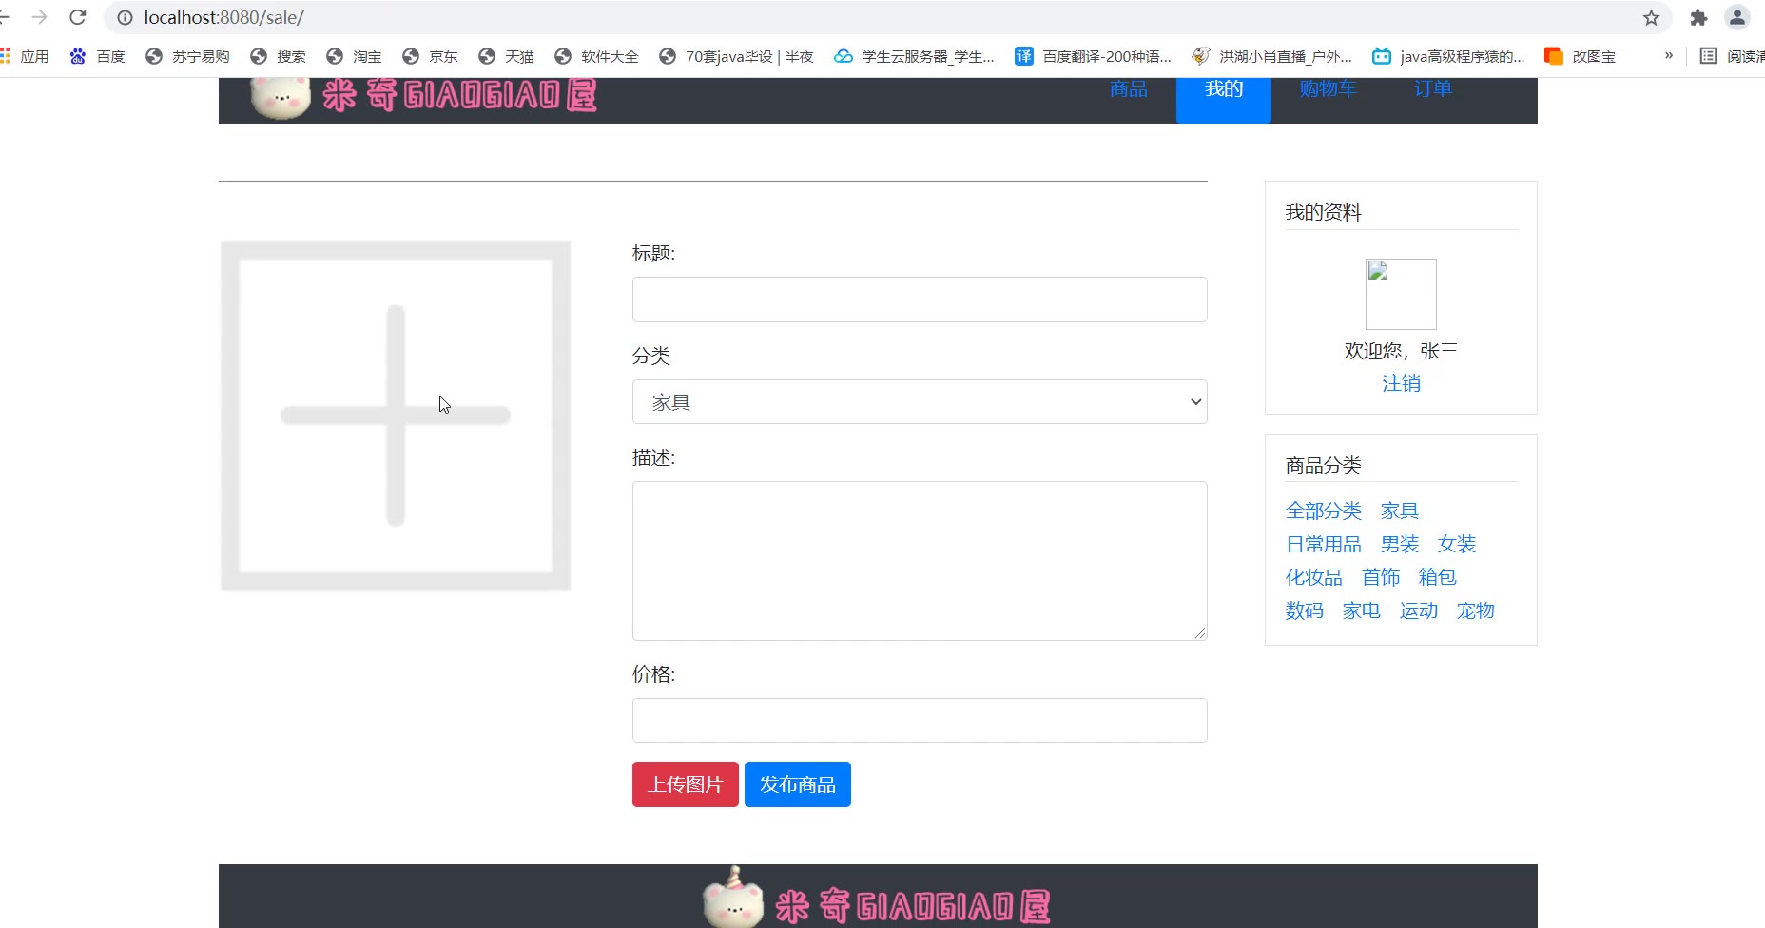This screenshot has height=928, width=1765.
Task: Select the 全部分类 category link
Action: click(1324, 511)
